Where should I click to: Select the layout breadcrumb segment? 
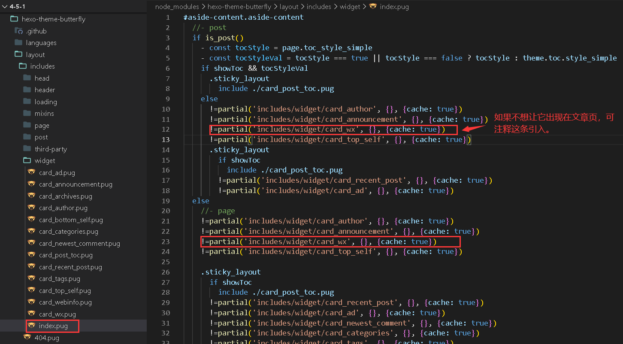pyautogui.click(x=289, y=6)
